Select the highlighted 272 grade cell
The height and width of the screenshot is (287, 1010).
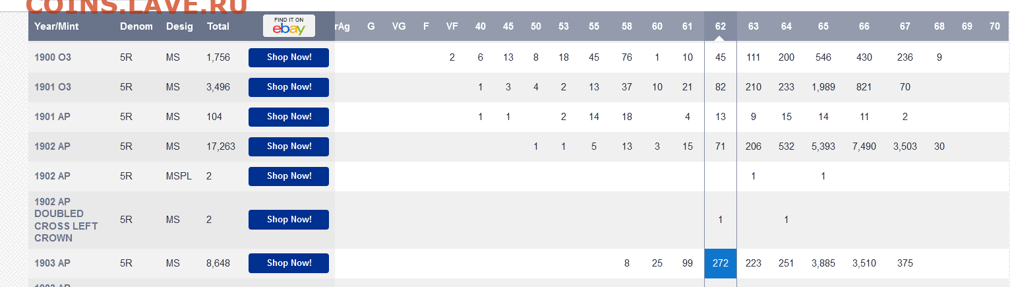[x=721, y=263]
